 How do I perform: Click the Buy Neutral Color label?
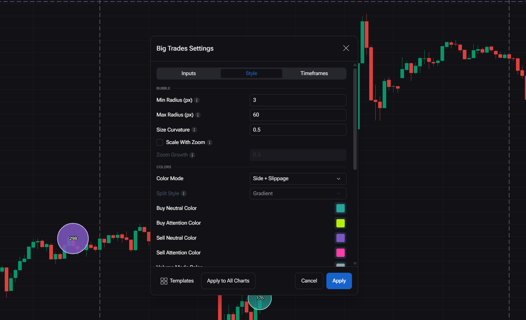(177, 208)
